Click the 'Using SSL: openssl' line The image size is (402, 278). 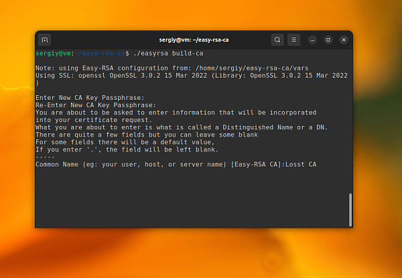tap(80, 76)
